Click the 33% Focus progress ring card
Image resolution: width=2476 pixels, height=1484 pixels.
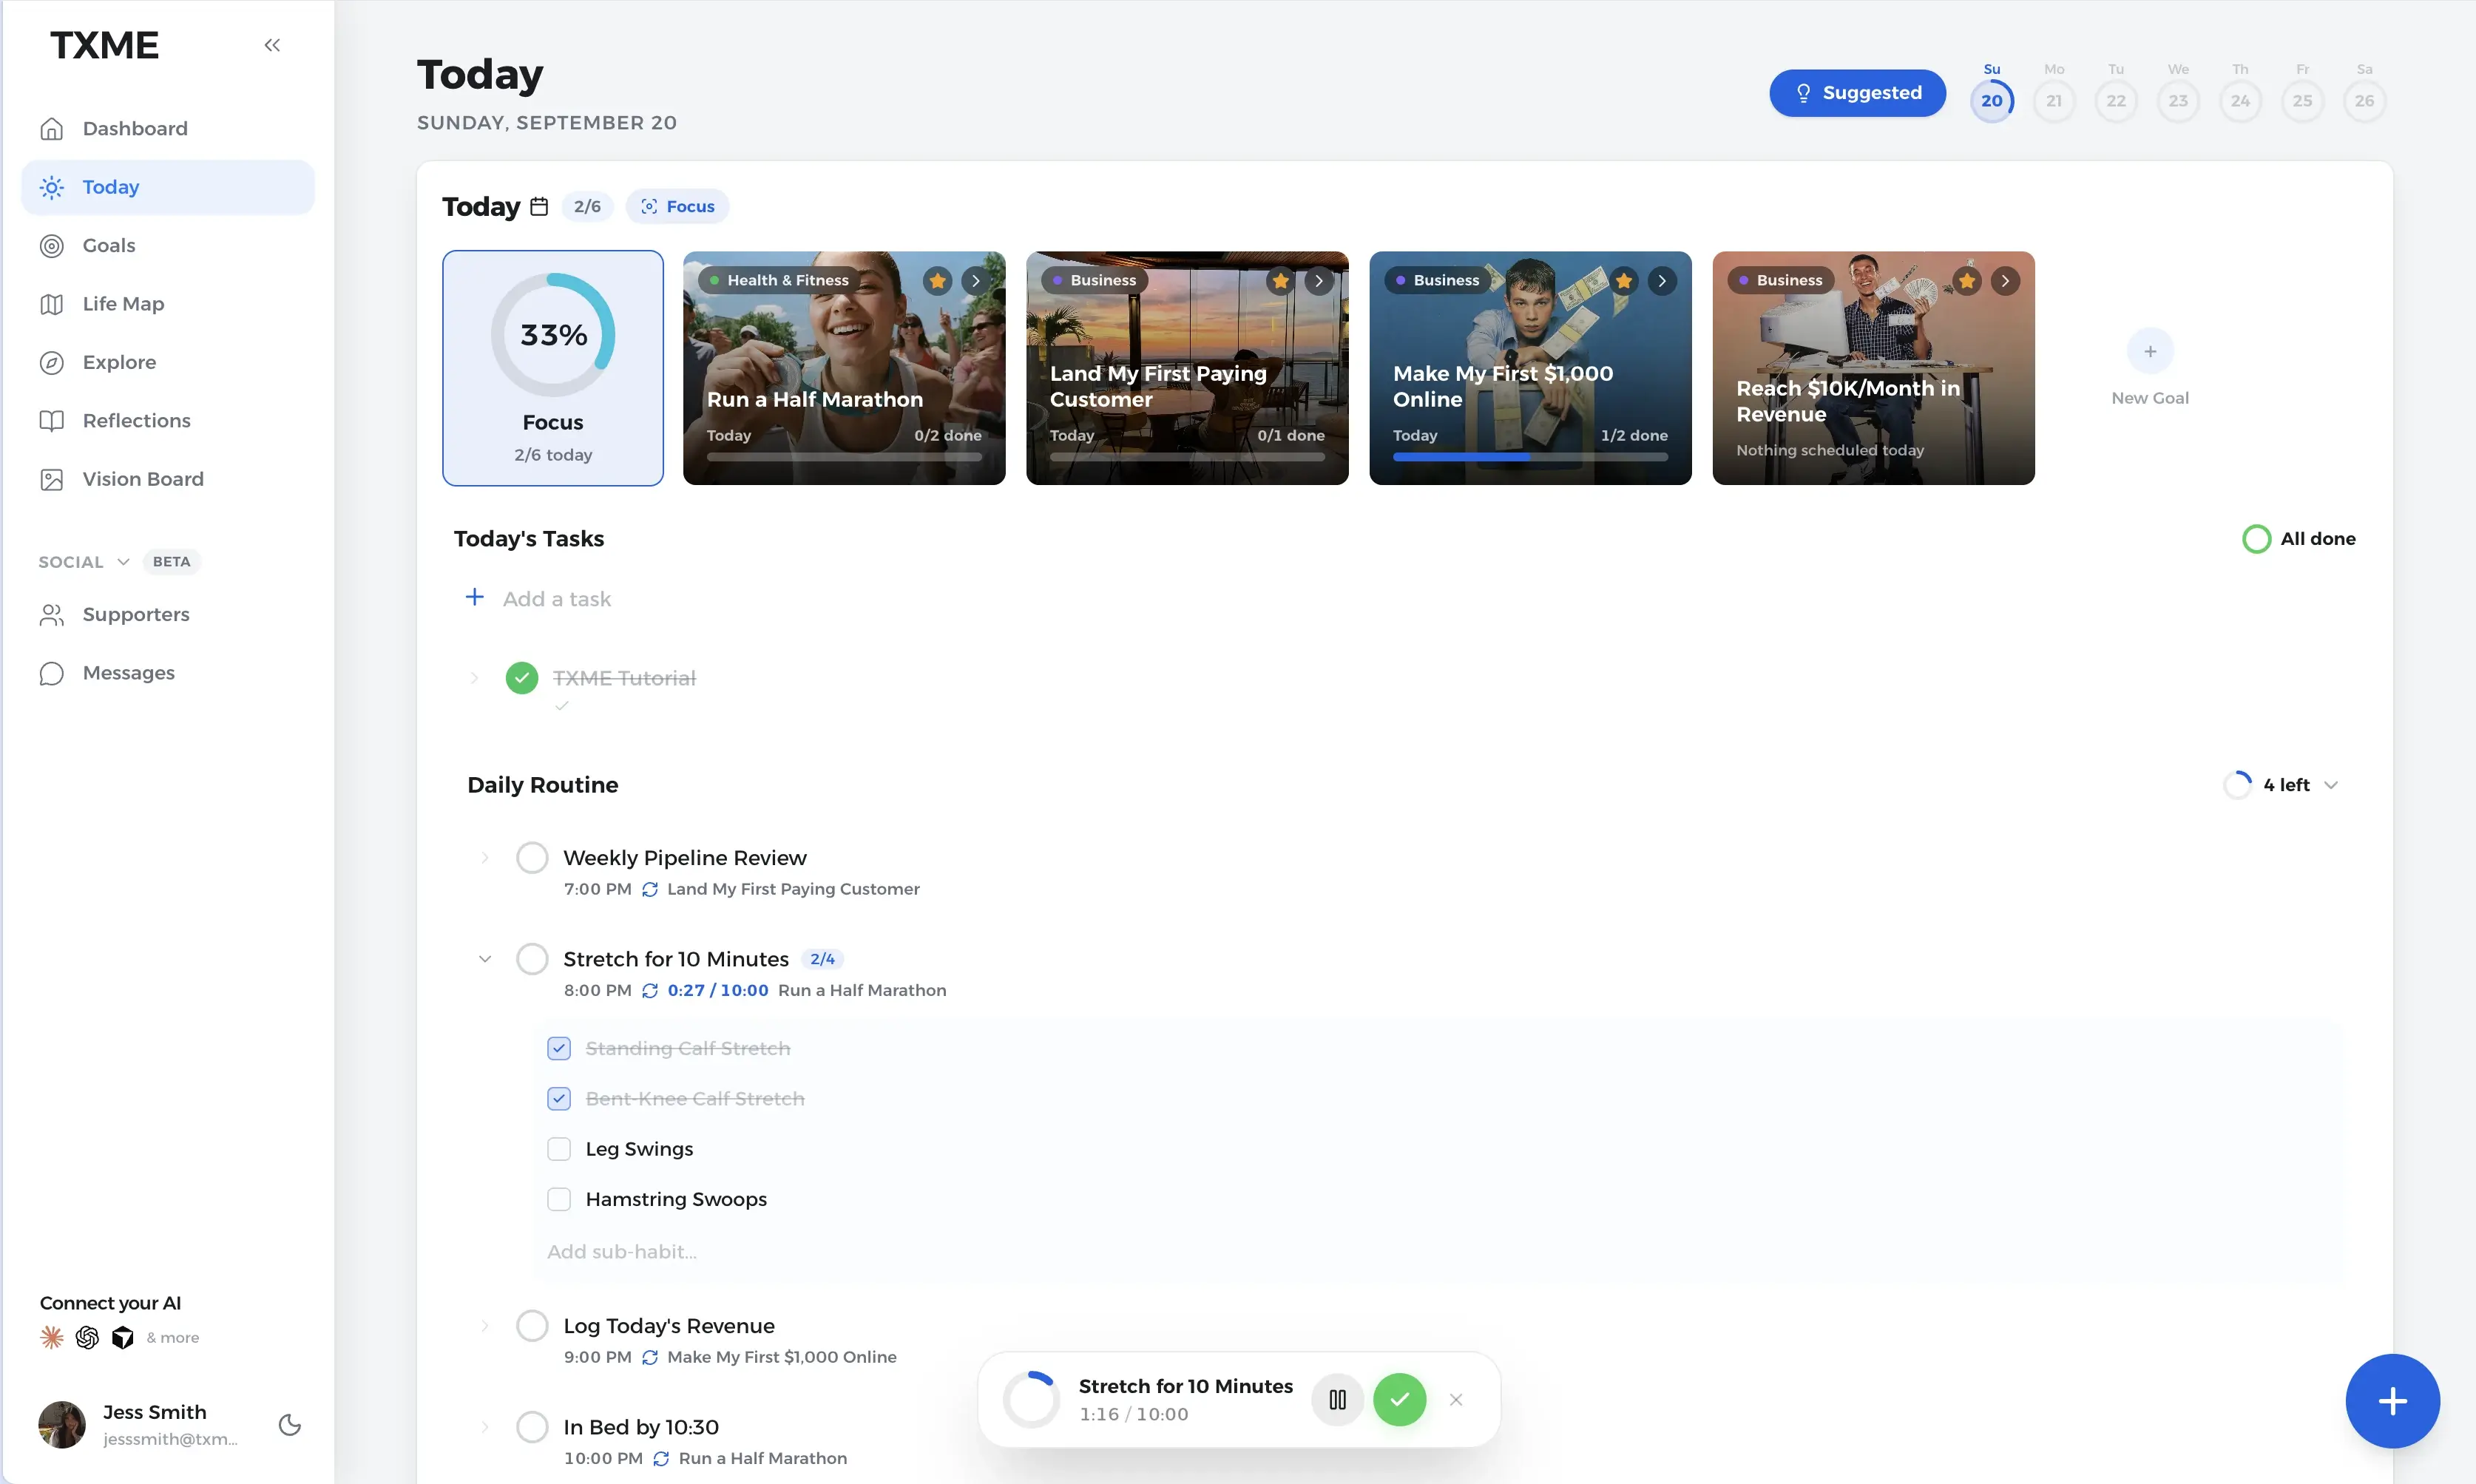click(553, 368)
